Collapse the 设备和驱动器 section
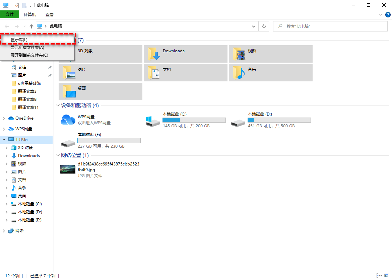 (58, 105)
